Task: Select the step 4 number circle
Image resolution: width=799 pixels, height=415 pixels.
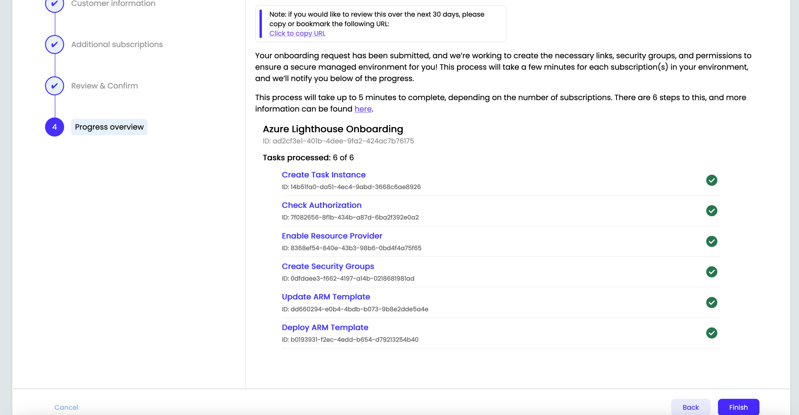Action: (x=54, y=127)
